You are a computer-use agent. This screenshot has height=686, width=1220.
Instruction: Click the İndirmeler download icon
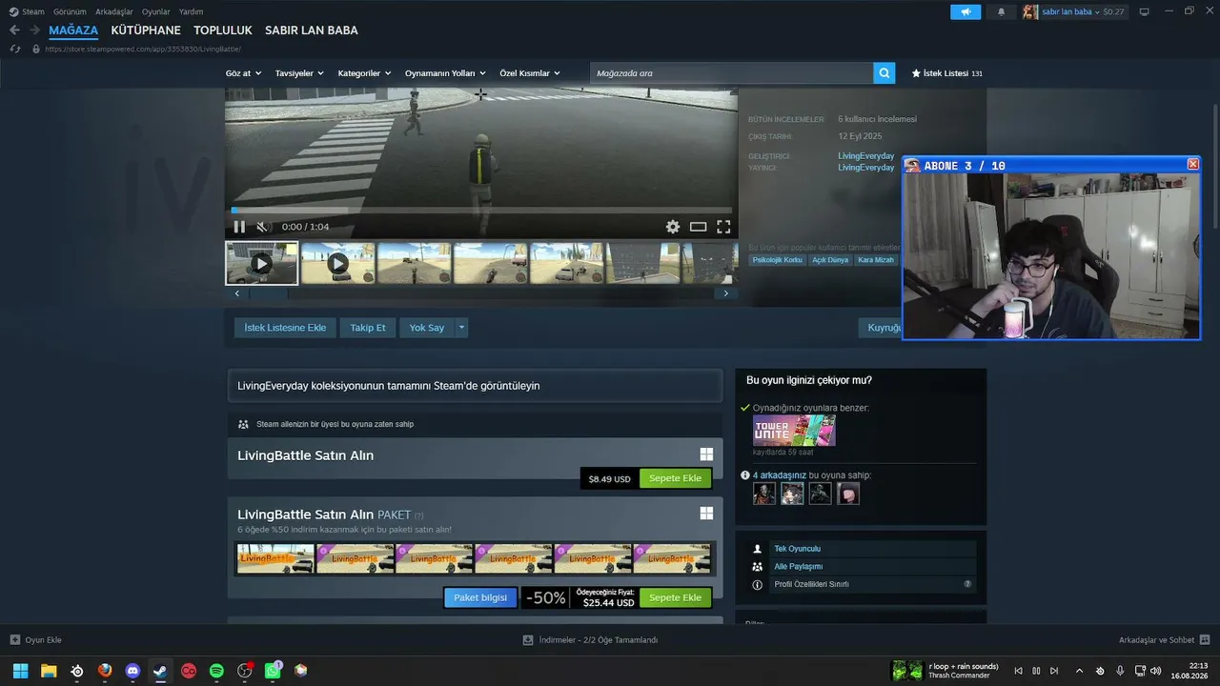click(x=528, y=639)
